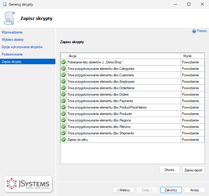Open the Wprowadzenie wizard step

(x=12, y=32)
